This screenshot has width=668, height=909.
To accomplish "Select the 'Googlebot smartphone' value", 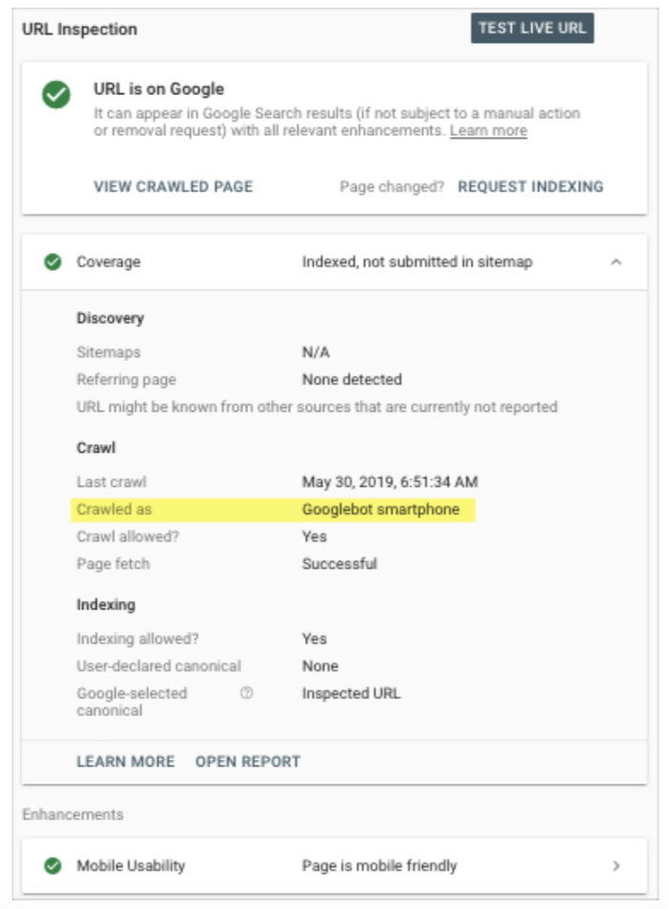I will pos(381,510).
